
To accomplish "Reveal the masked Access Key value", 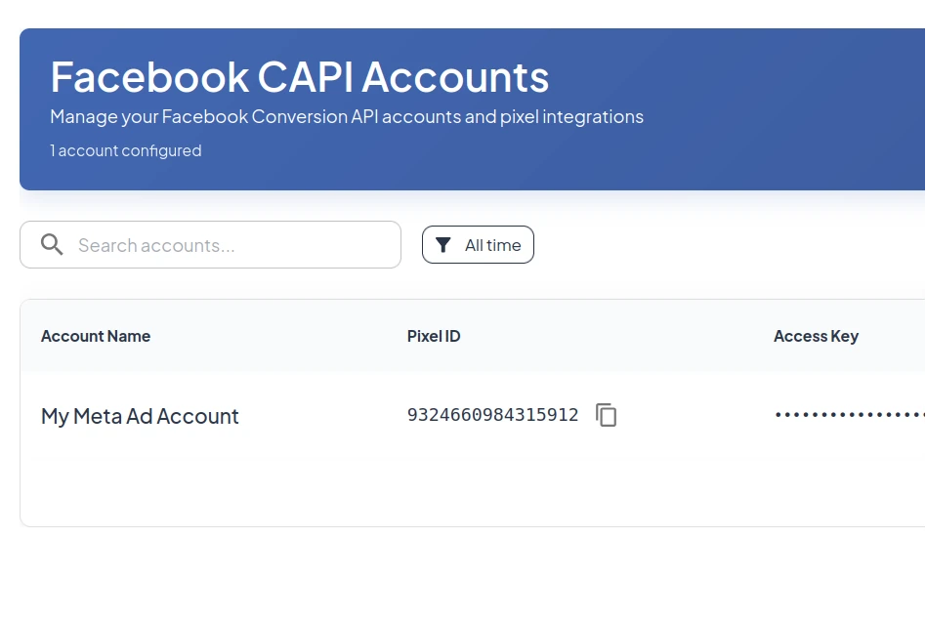I will tap(848, 415).
